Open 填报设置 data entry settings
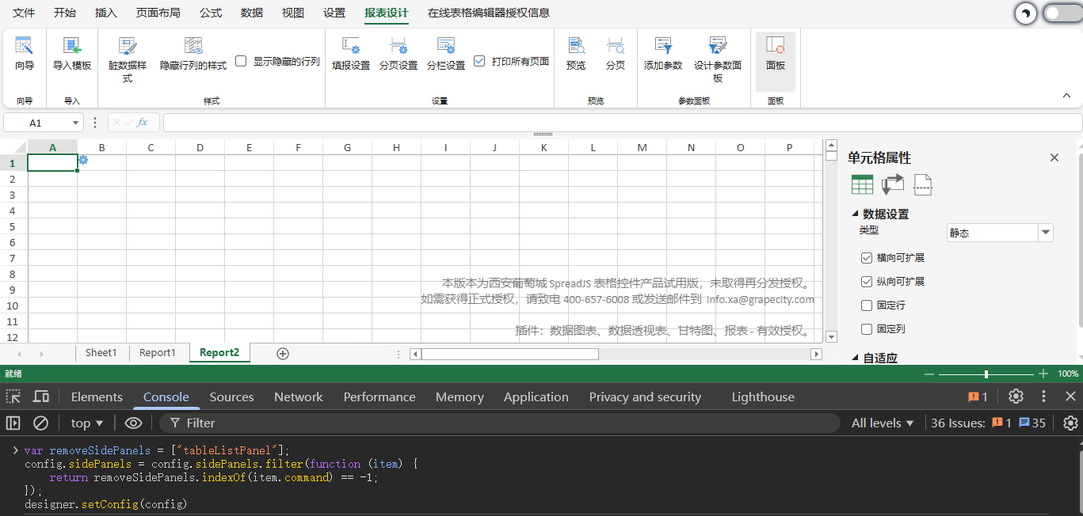Viewport: 1083px width, 516px height. click(351, 54)
